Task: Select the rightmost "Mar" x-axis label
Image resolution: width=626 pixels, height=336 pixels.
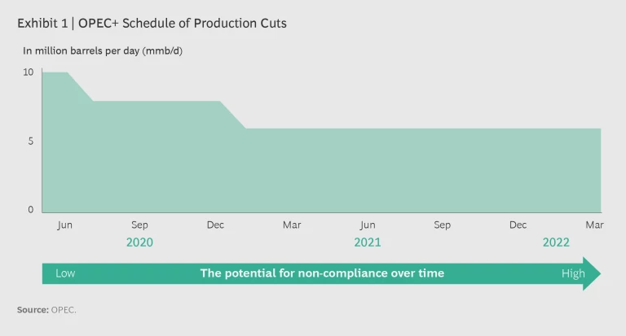Action: 594,225
